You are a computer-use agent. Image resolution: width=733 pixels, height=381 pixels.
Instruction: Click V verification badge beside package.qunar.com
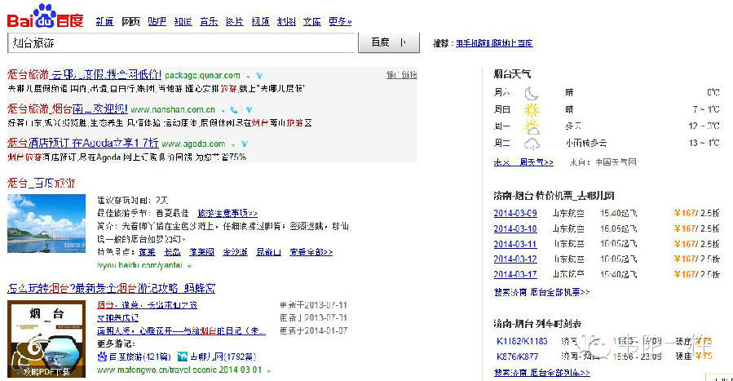pyautogui.click(x=259, y=76)
